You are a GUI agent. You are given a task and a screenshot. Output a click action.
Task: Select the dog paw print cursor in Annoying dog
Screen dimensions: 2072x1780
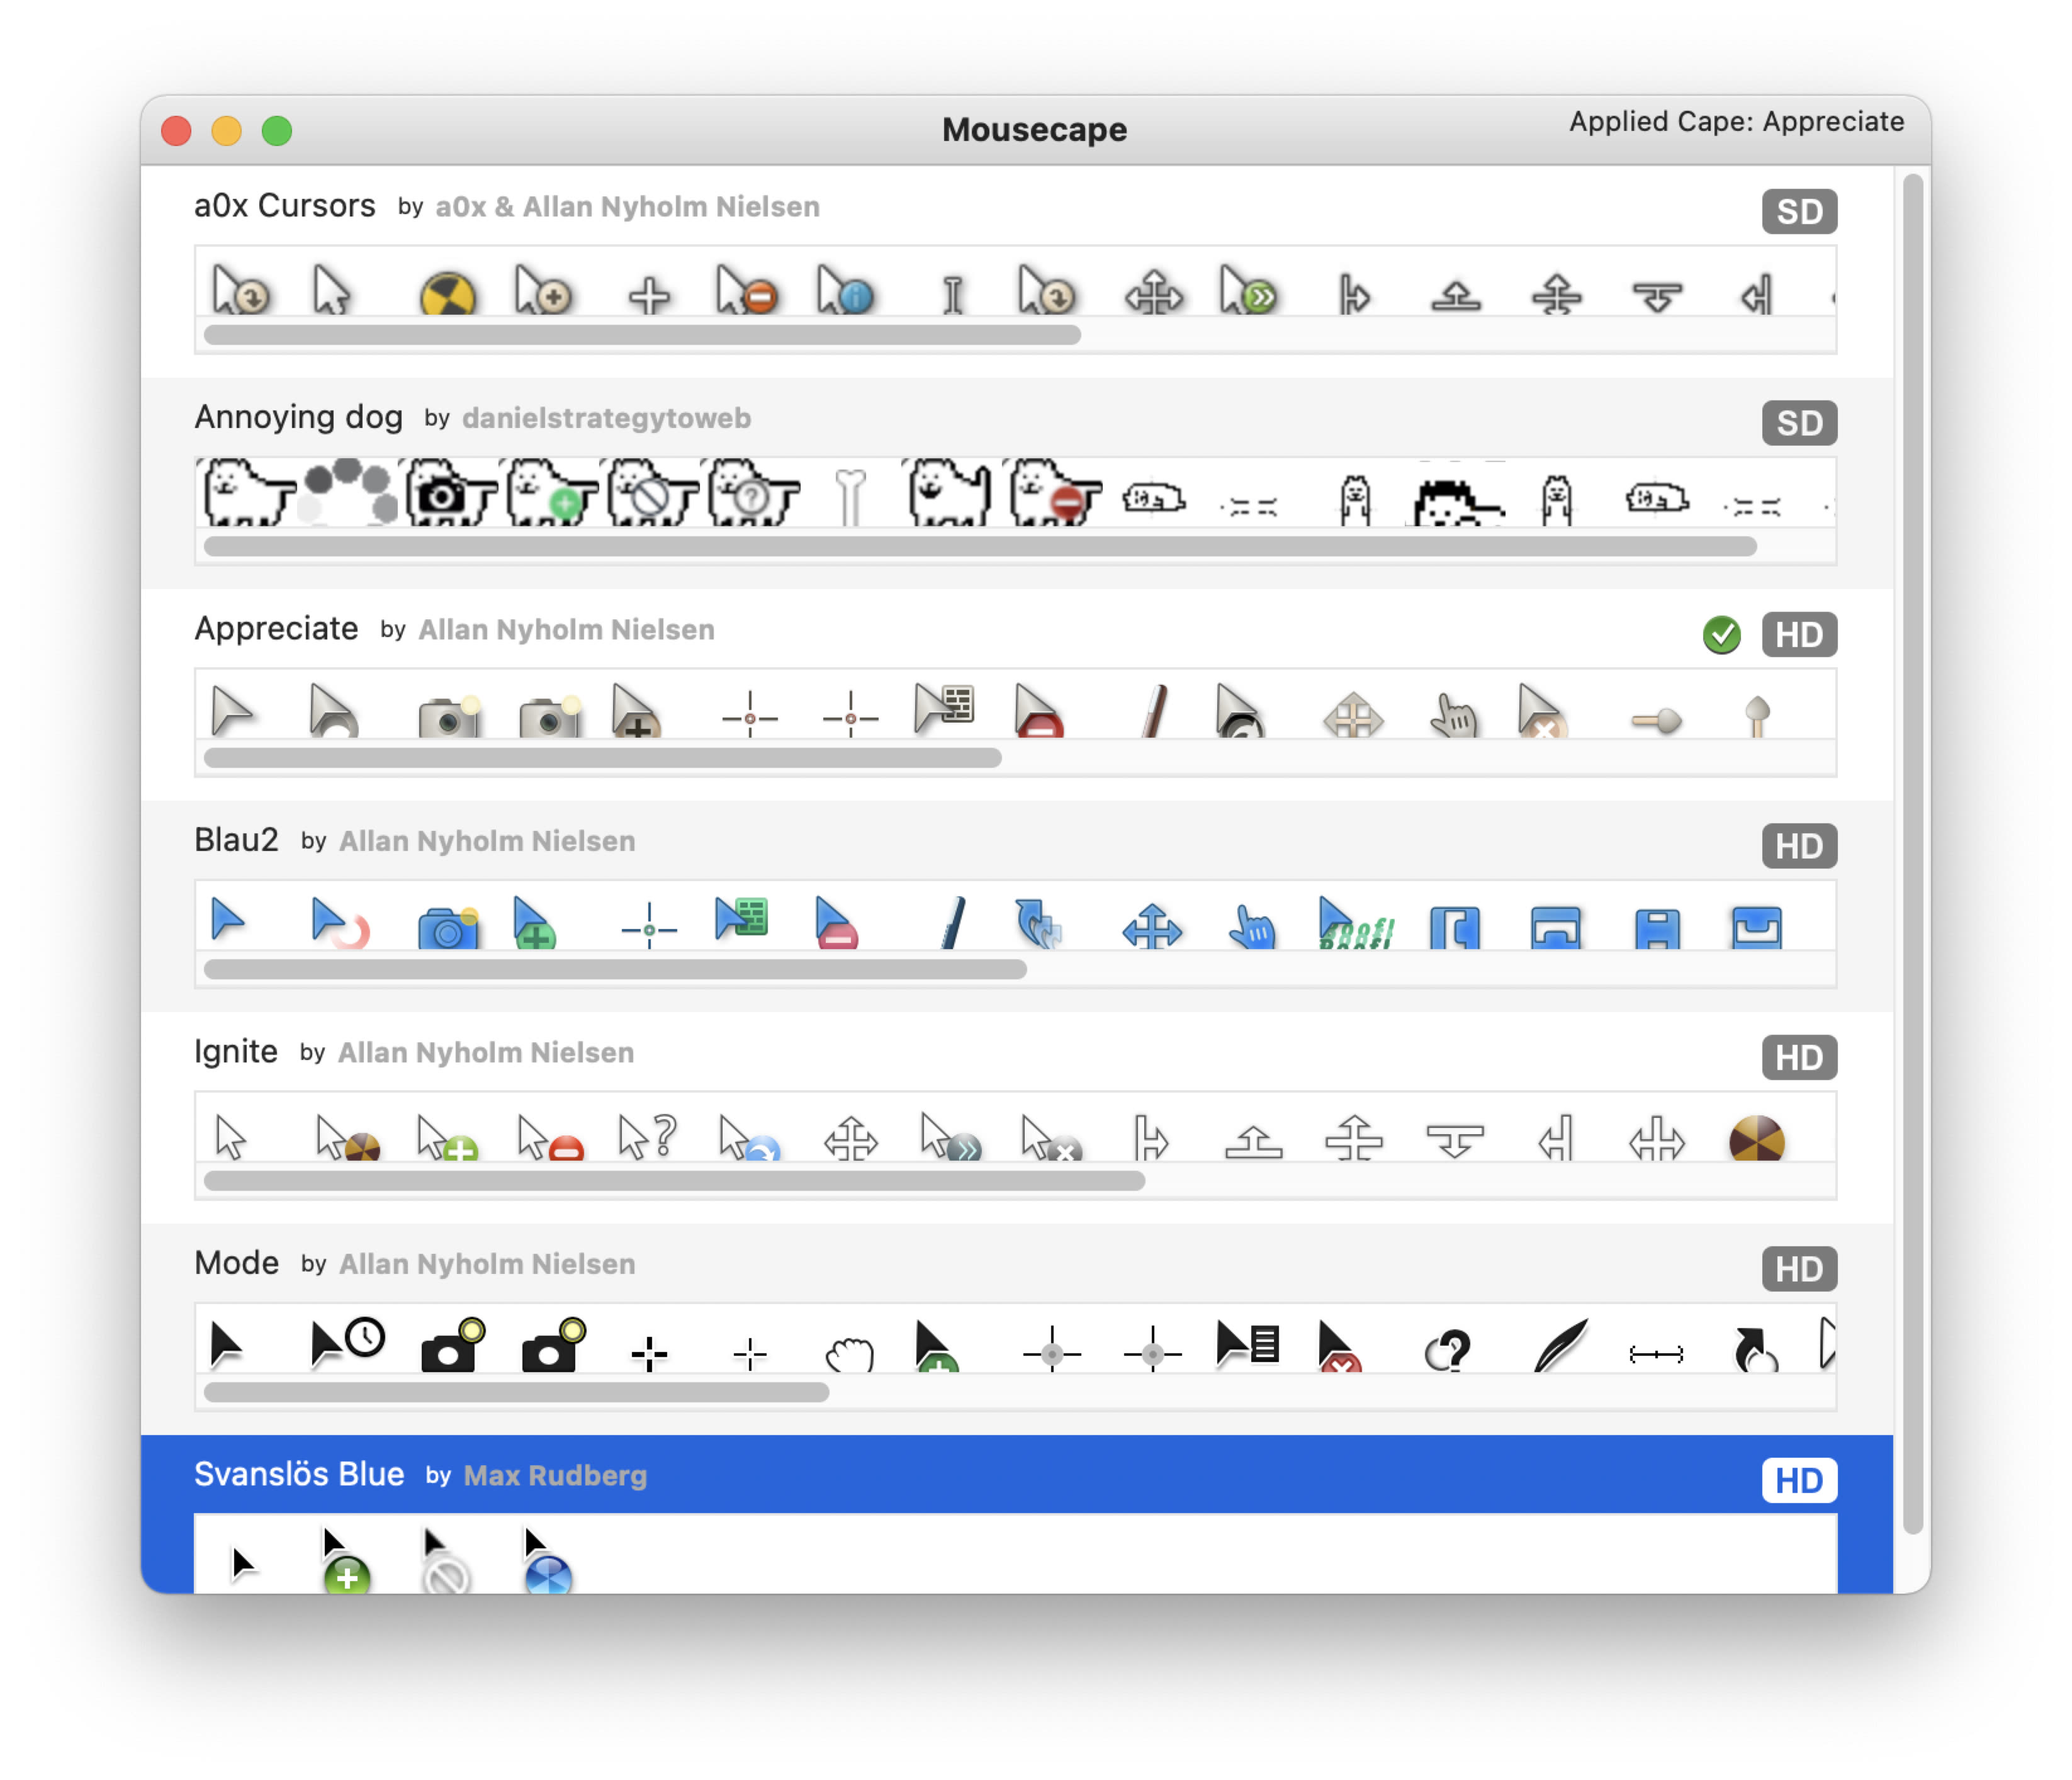coord(345,490)
